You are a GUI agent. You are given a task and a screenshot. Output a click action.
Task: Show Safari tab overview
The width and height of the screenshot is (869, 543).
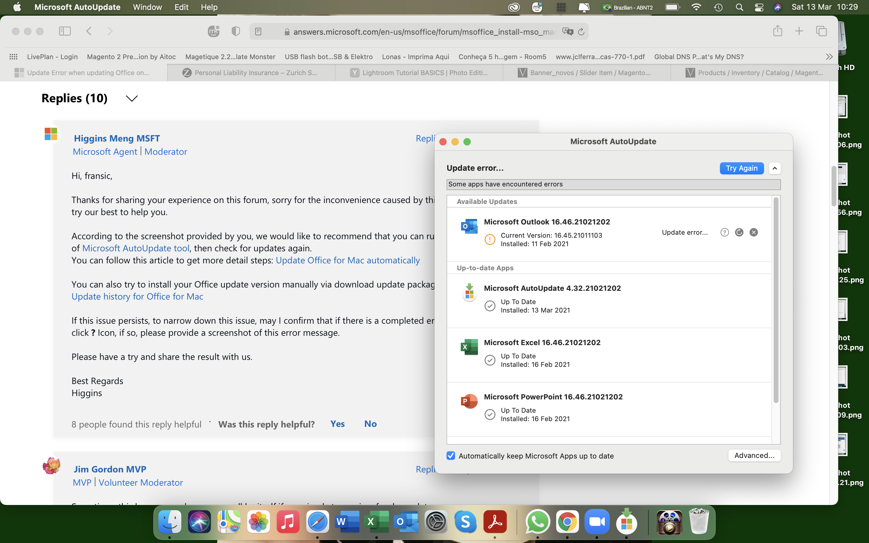pyautogui.click(x=822, y=31)
